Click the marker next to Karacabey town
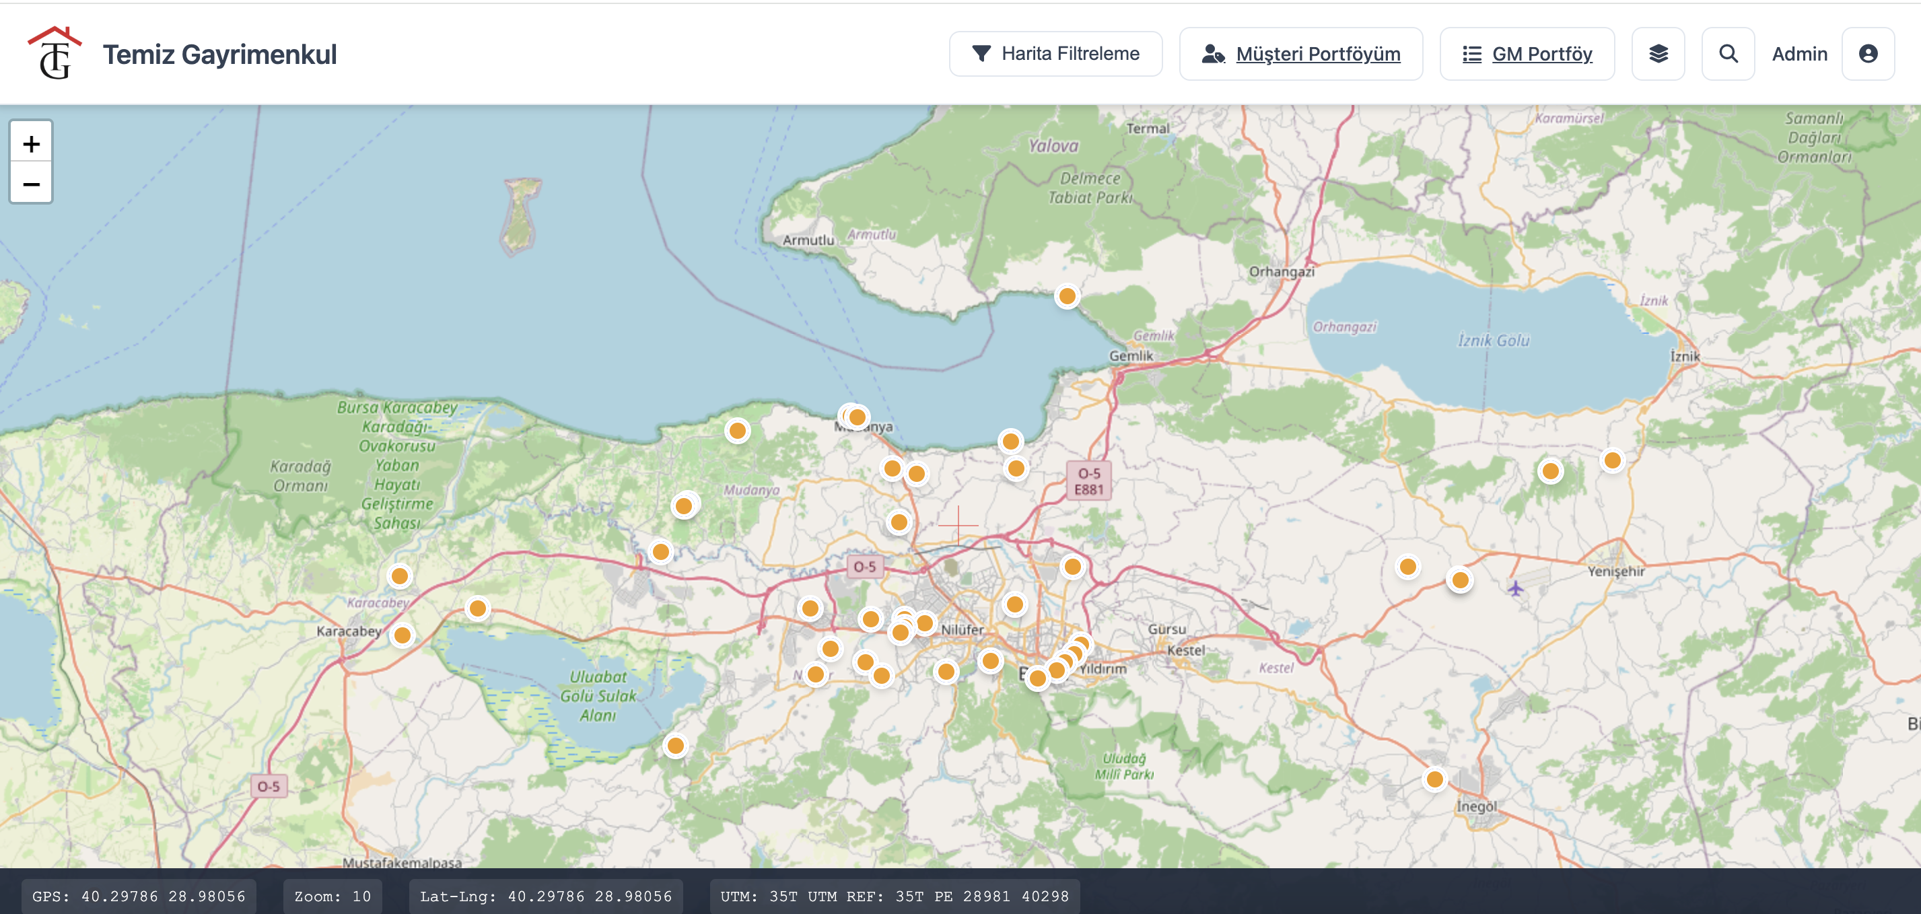This screenshot has height=914, width=1921. point(402,635)
